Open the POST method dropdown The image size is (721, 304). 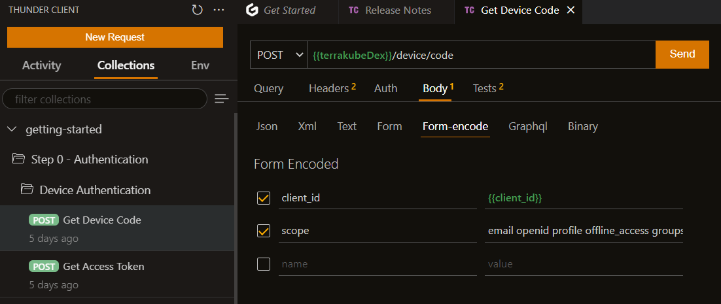pyautogui.click(x=279, y=55)
